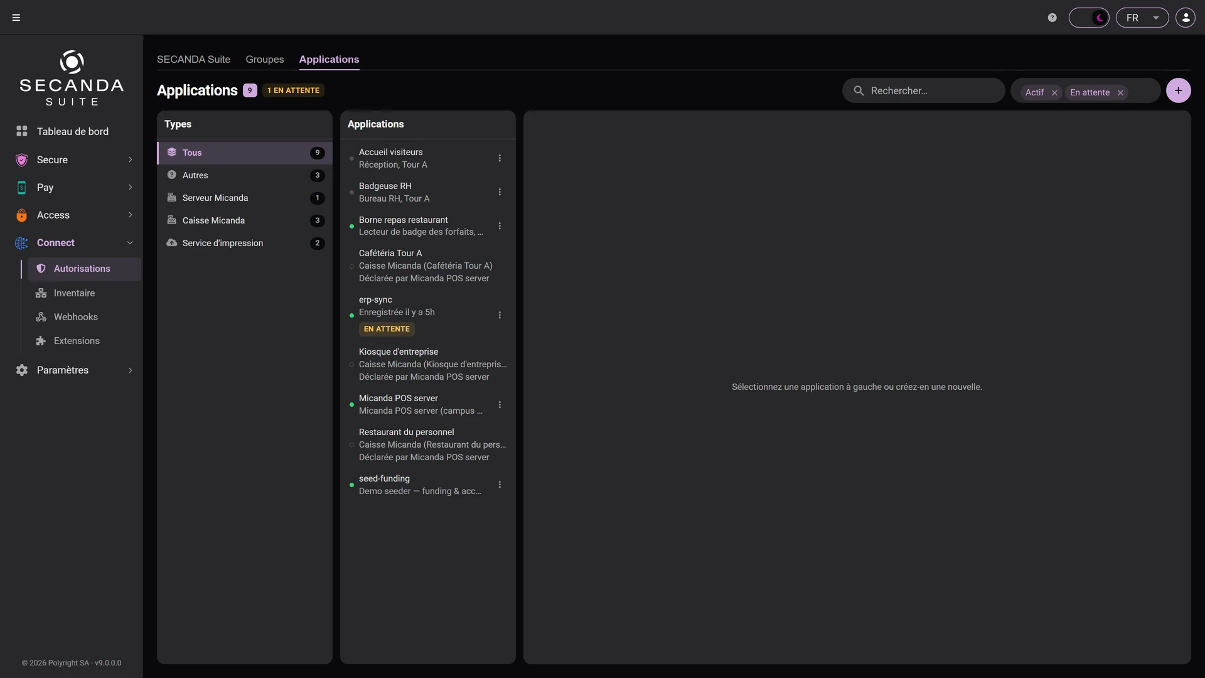Click the SECANDA Suite logo

coord(72,78)
